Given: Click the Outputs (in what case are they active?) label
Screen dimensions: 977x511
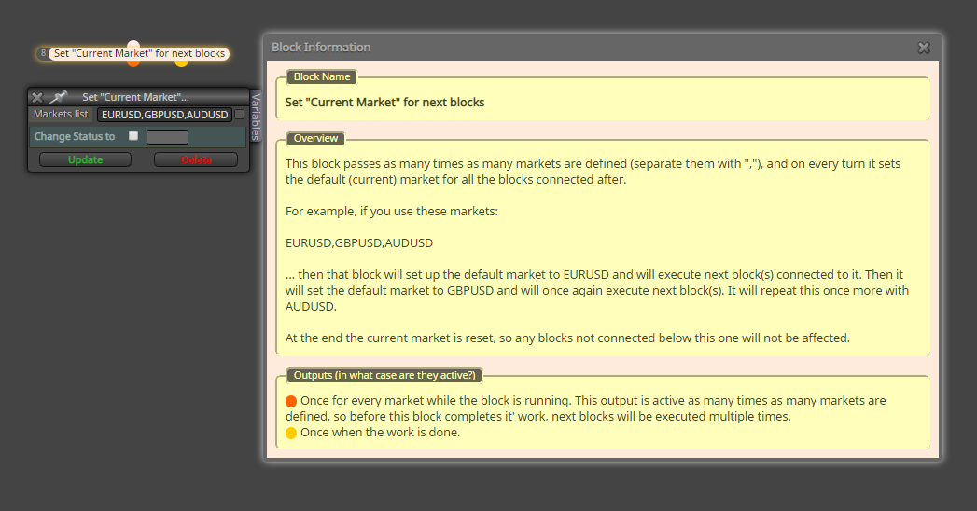Looking at the screenshot, I should click(384, 375).
